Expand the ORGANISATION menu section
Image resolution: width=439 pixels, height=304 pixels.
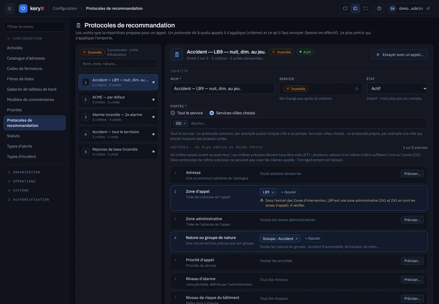(24, 172)
